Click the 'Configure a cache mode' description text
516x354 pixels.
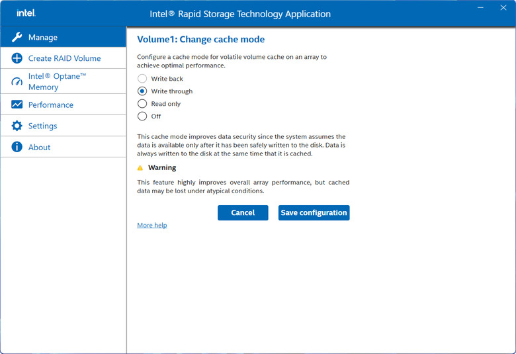click(x=232, y=61)
